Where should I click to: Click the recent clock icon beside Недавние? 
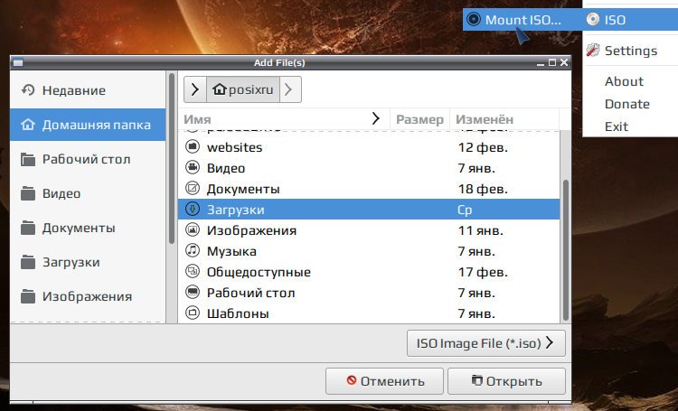click(28, 90)
